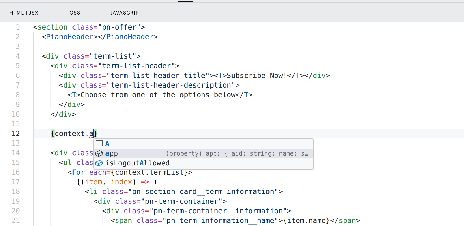This screenshot has height=226, width=464.
Task: Click the app property type details text
Action: pos(237,153)
